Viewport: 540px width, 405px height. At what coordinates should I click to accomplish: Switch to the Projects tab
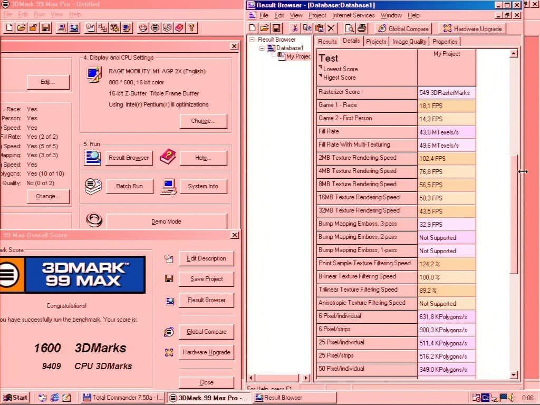tap(376, 42)
